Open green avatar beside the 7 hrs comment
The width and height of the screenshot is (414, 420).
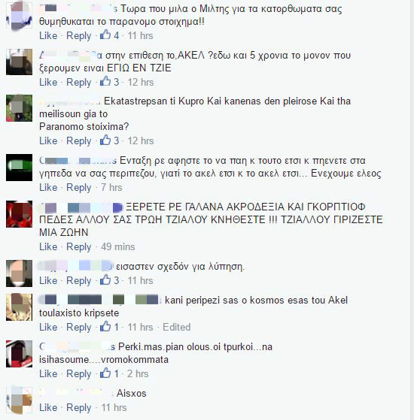19,168
